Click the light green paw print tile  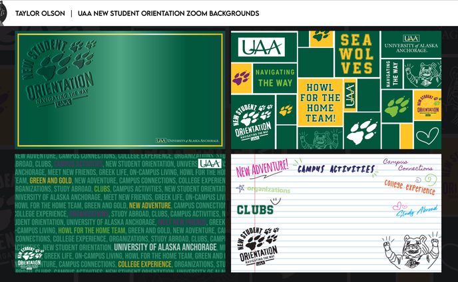(397, 106)
